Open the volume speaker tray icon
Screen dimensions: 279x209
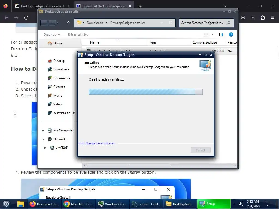(241, 204)
